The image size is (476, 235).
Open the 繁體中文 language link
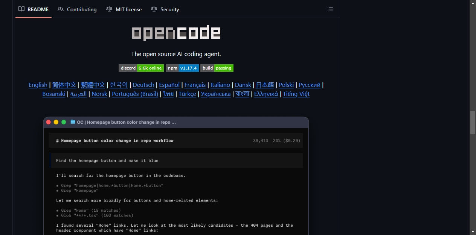tap(93, 85)
